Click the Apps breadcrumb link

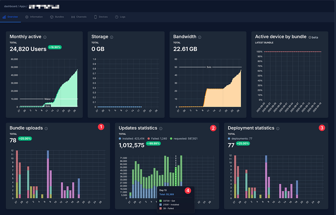(22, 6)
